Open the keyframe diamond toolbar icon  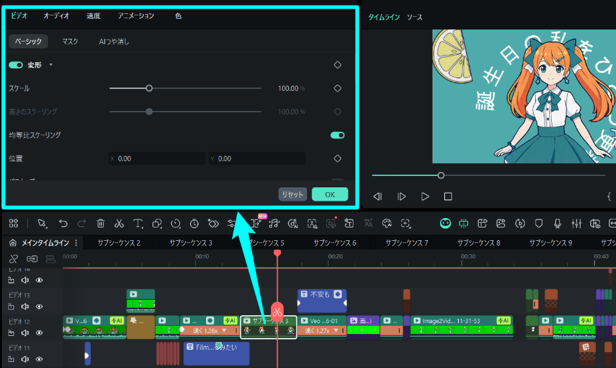pyautogui.click(x=213, y=223)
